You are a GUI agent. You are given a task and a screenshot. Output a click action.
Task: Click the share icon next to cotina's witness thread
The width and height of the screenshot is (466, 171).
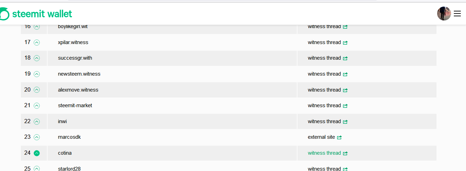[345, 153]
